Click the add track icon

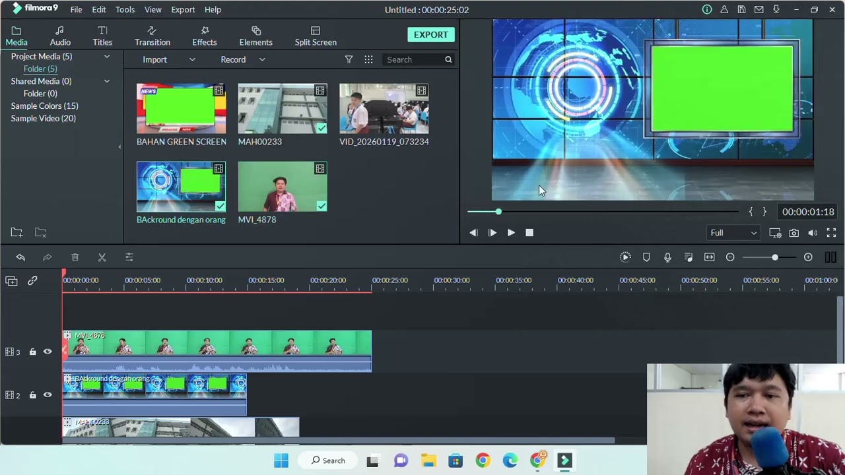(x=11, y=281)
